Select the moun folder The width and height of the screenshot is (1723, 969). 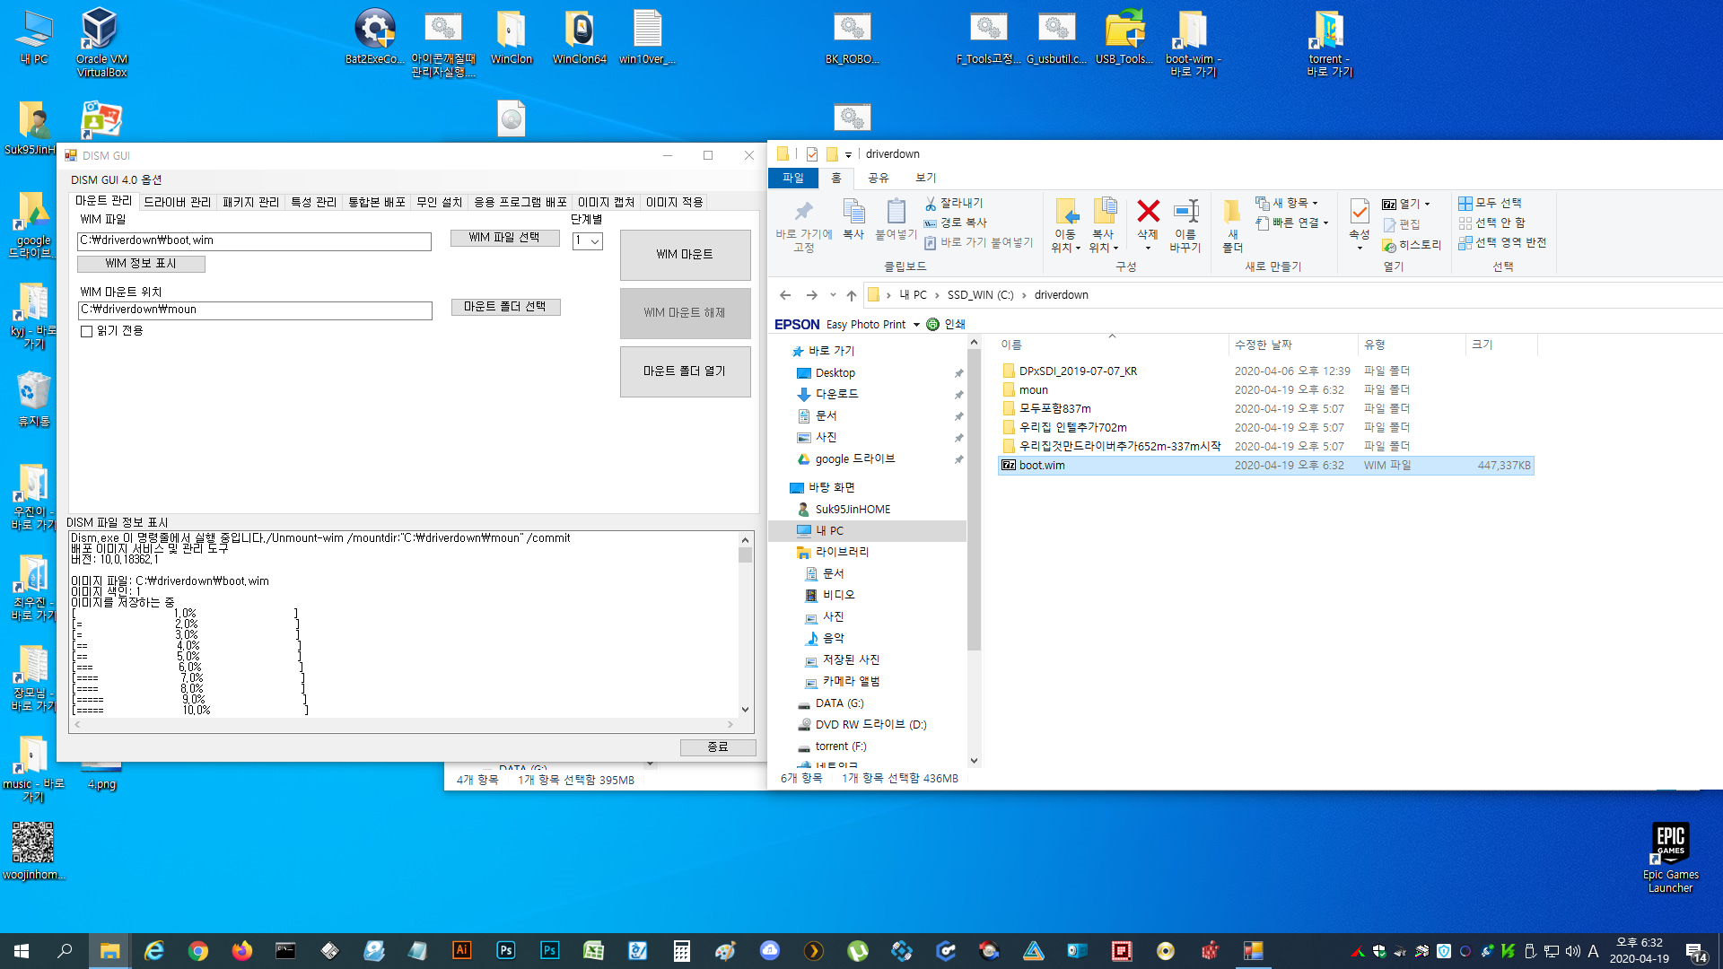click(1033, 390)
